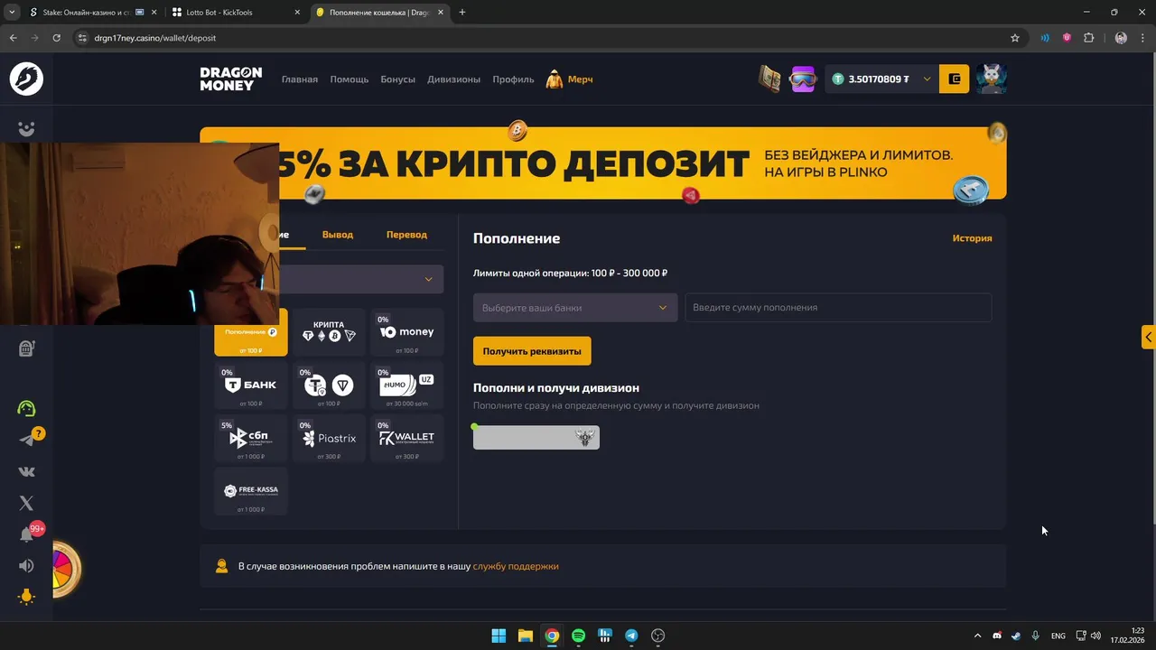Select the Крипта payment method
1156x650 pixels.
coord(329,332)
